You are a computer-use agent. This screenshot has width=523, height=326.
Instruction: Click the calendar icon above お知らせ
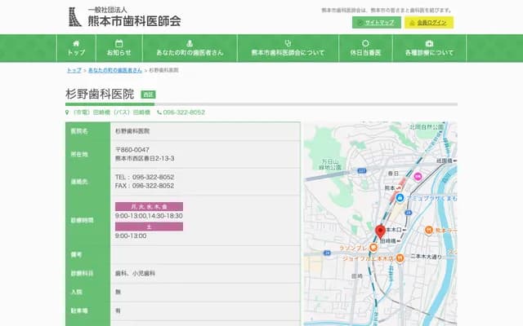(118, 42)
